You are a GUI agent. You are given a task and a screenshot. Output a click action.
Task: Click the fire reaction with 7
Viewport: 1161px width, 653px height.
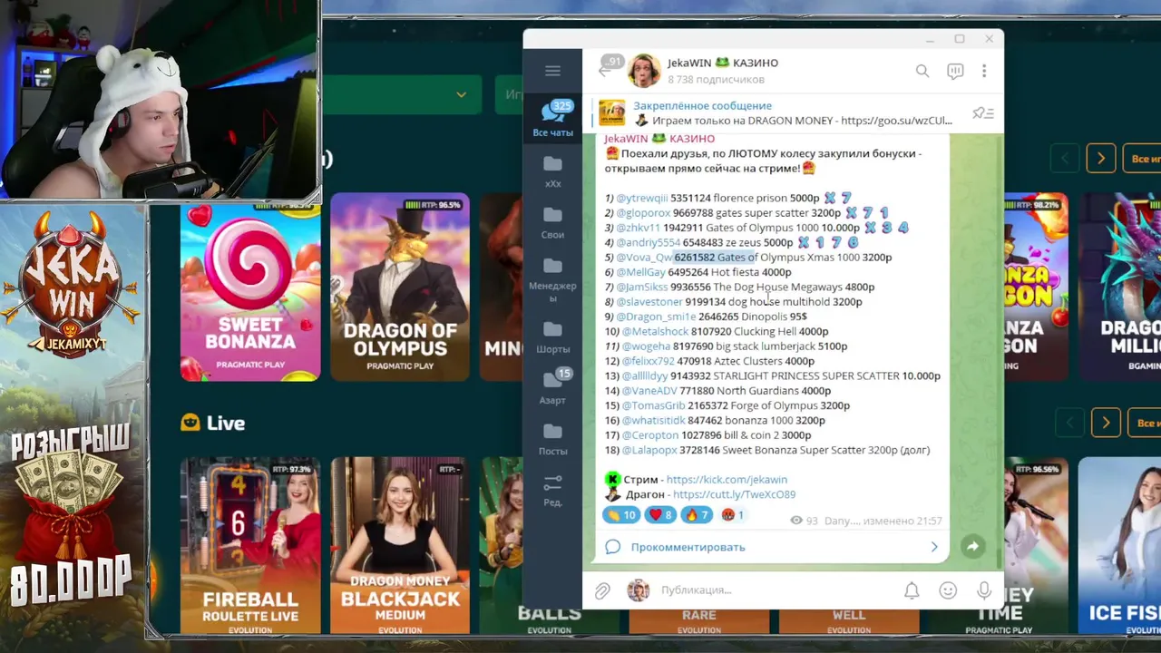[x=697, y=515]
